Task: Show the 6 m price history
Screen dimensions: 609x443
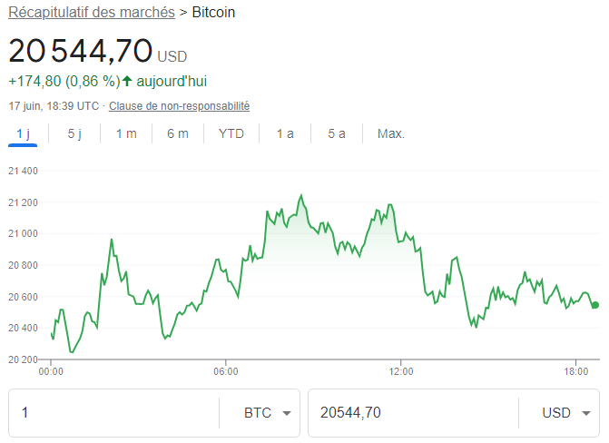Action: pos(178,133)
